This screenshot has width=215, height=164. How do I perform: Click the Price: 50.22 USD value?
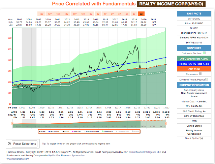pos(197,24)
